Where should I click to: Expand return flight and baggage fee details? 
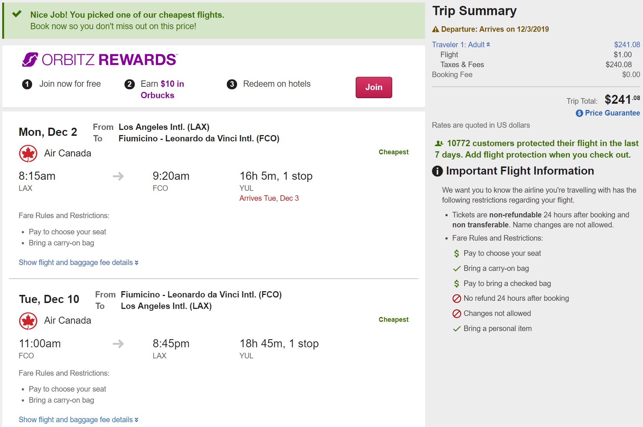[78, 420]
